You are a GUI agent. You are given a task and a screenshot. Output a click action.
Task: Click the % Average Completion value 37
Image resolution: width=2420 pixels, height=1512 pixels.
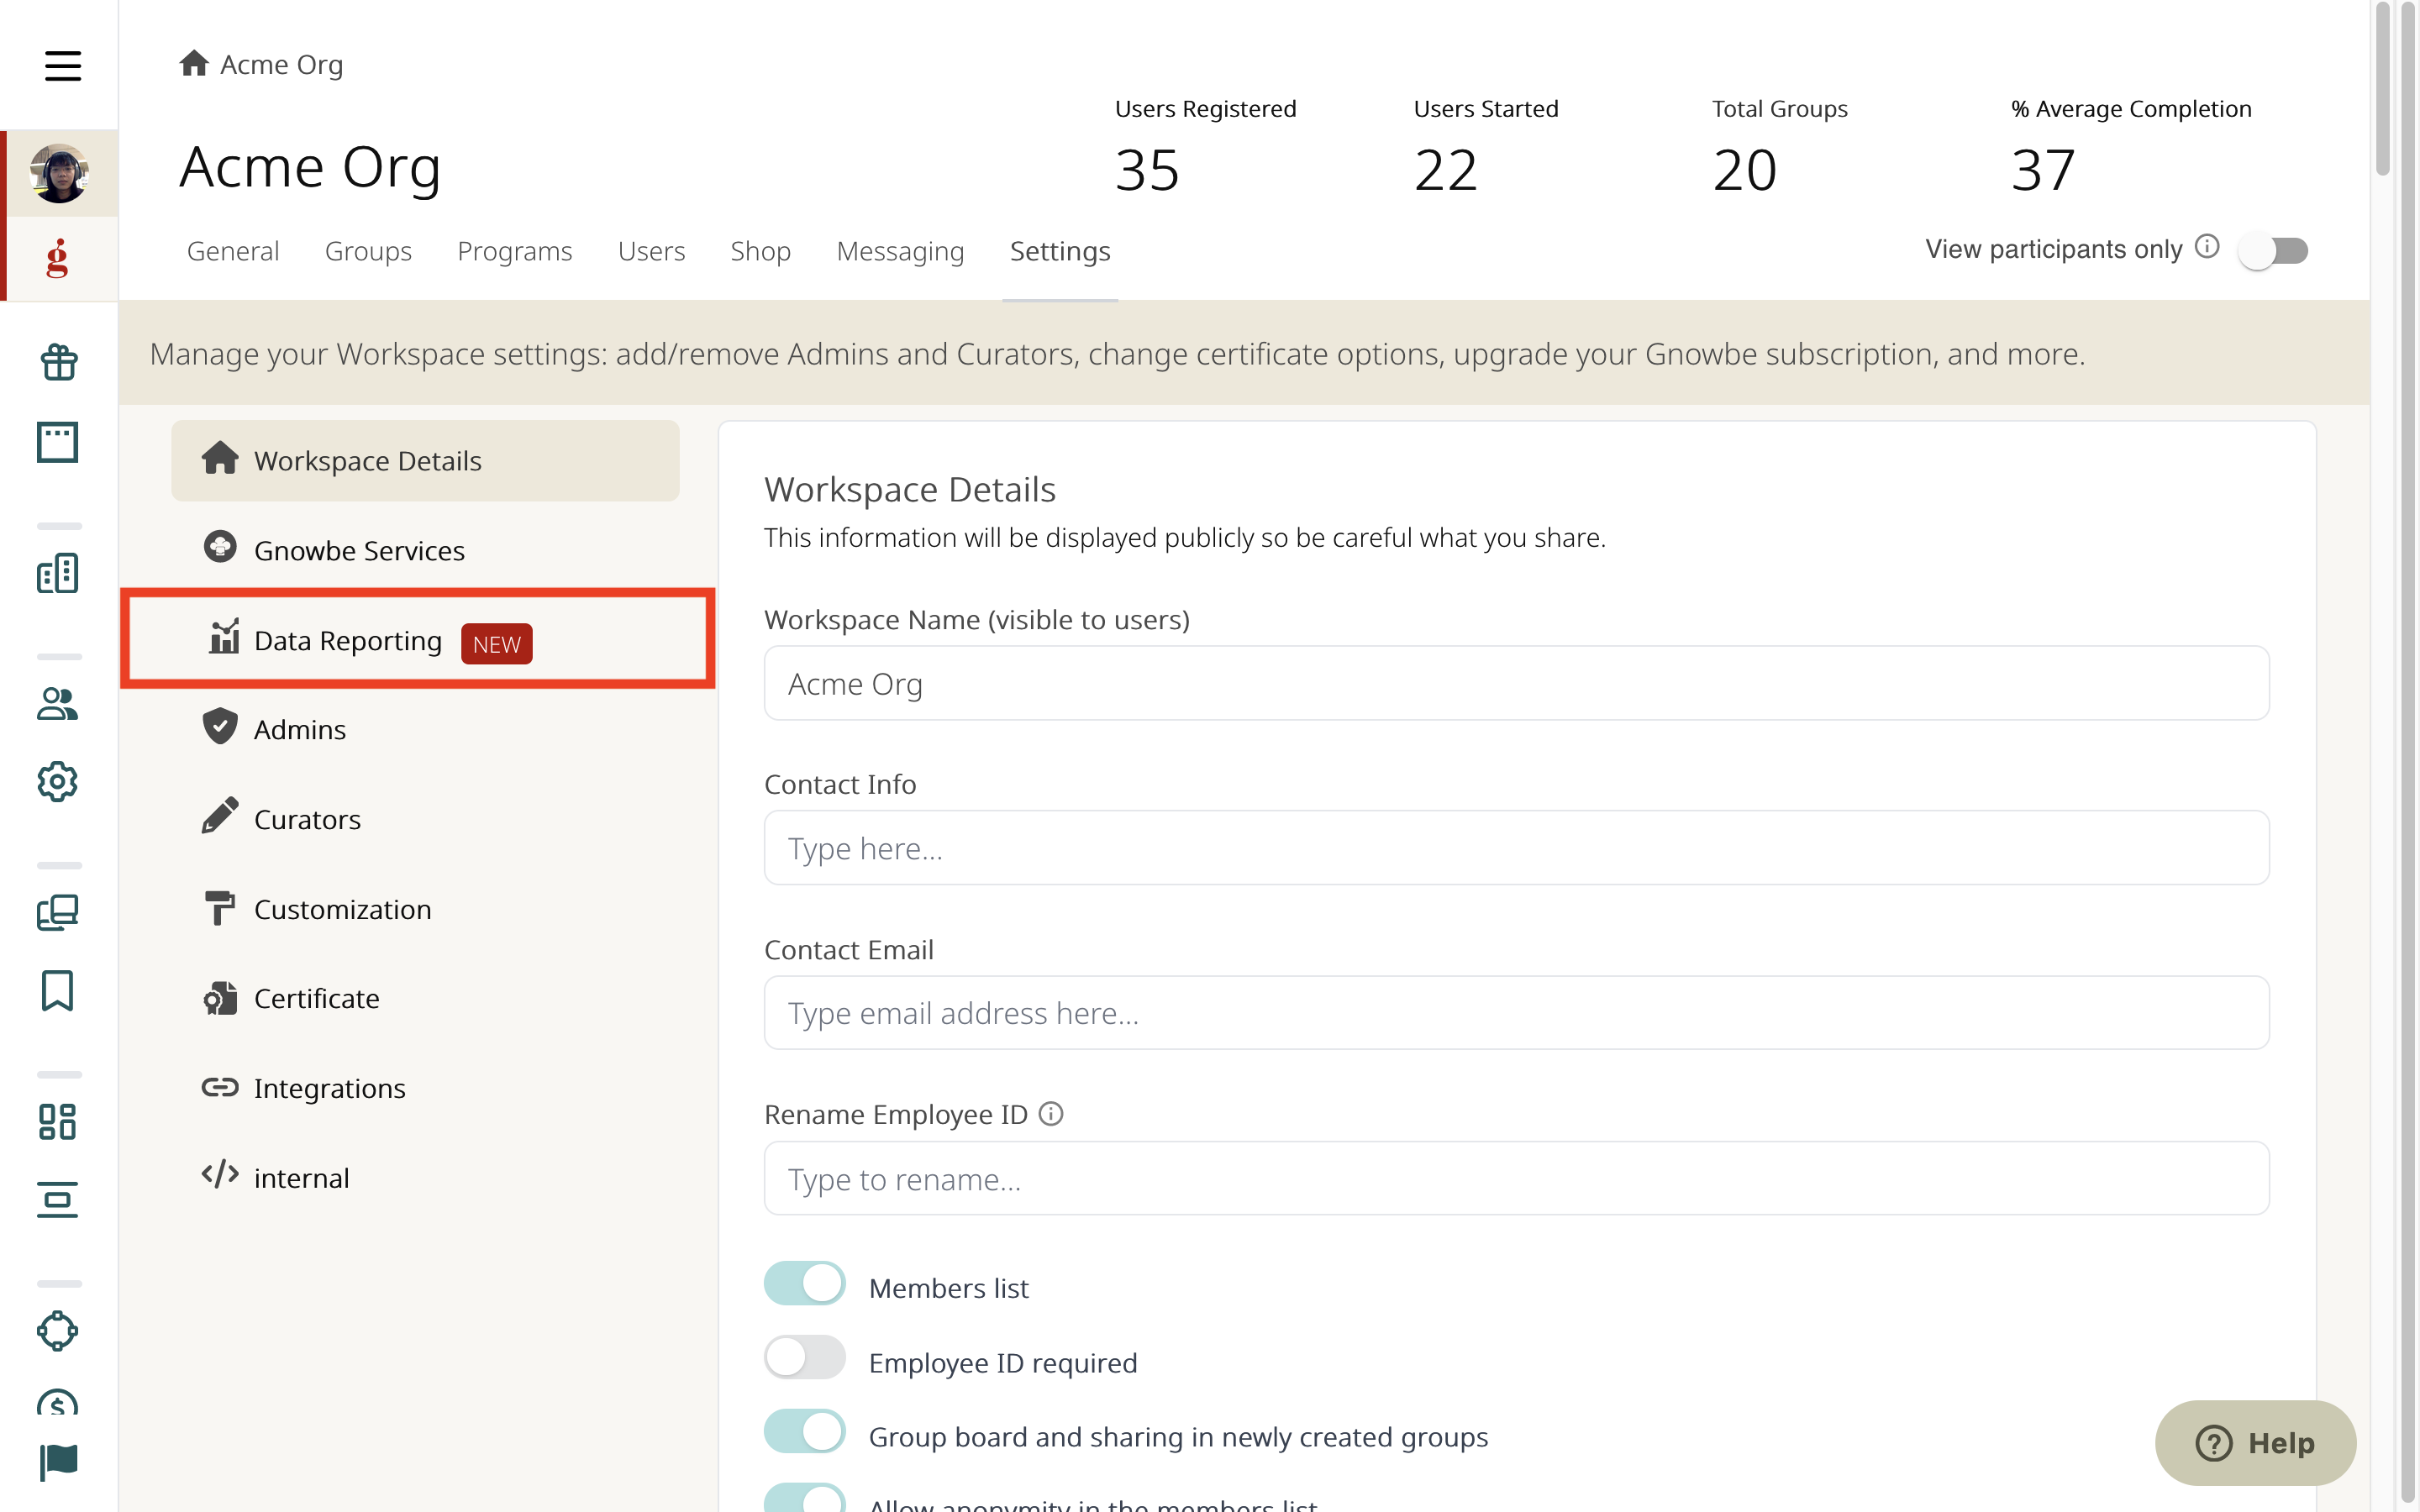(x=2044, y=170)
